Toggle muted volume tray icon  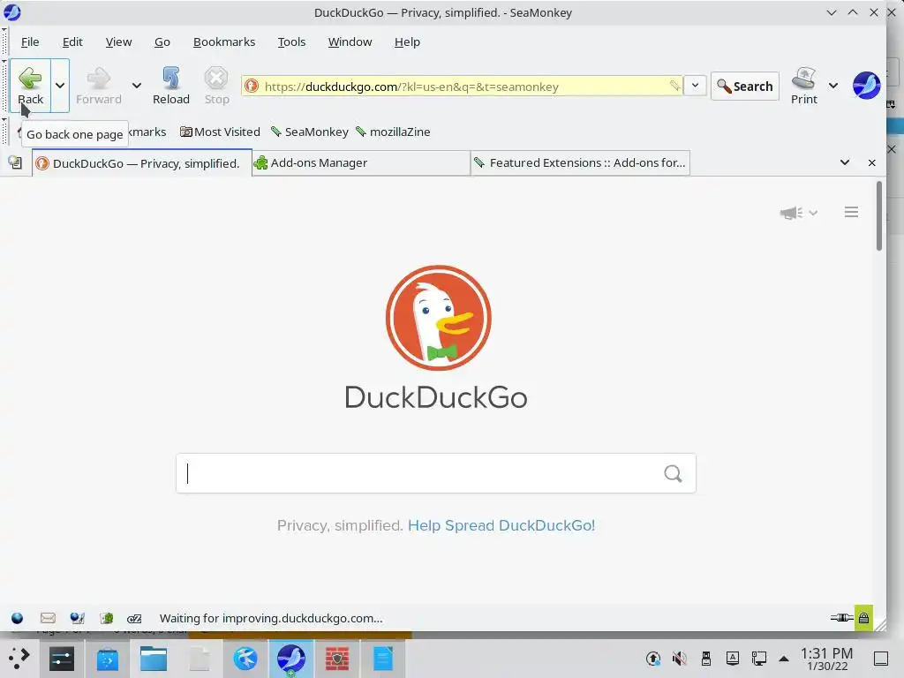click(x=679, y=659)
